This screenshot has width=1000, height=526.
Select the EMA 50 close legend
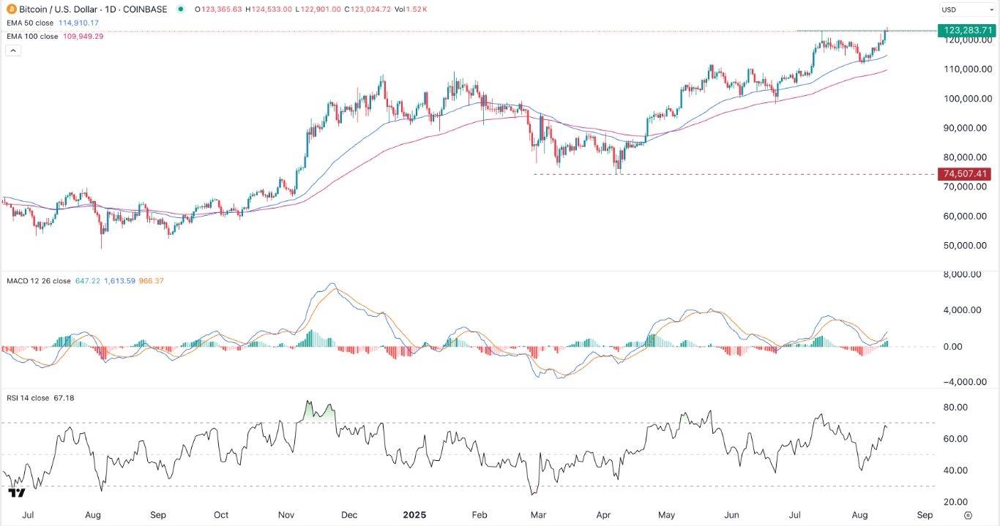click(x=31, y=23)
